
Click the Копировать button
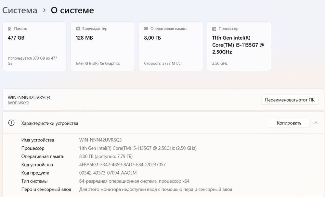(289, 123)
